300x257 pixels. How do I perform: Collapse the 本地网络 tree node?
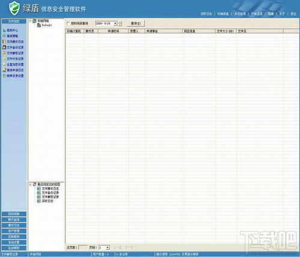tap(30, 21)
